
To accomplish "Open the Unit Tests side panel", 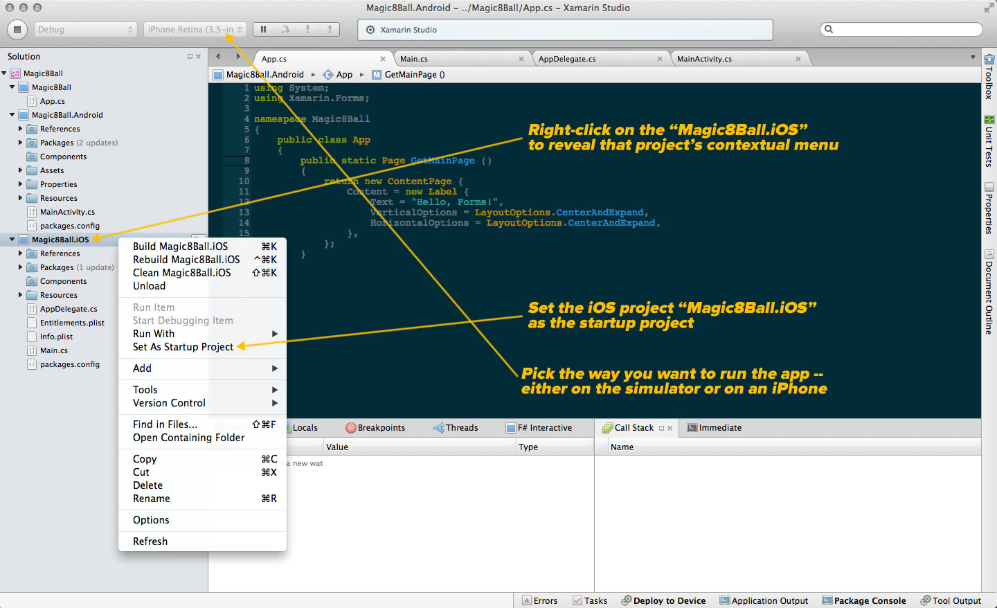I will coord(989,141).
